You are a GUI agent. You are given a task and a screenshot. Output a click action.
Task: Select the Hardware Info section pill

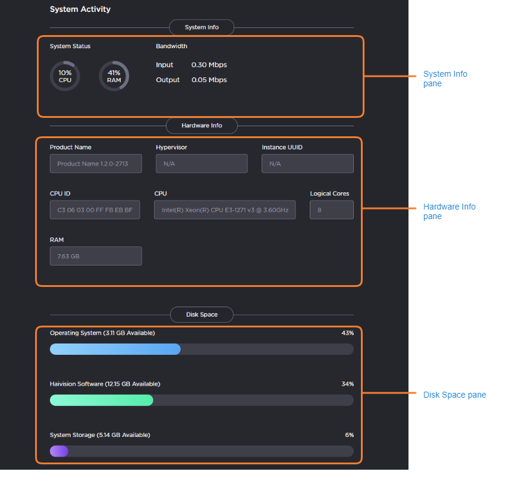click(x=202, y=126)
